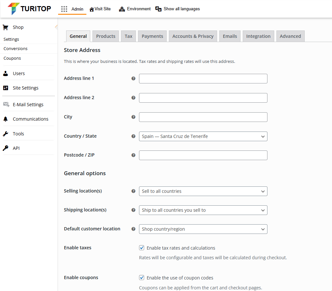Uncheck Enable the use of coupon codes
332x291 pixels.
pyautogui.click(x=142, y=278)
